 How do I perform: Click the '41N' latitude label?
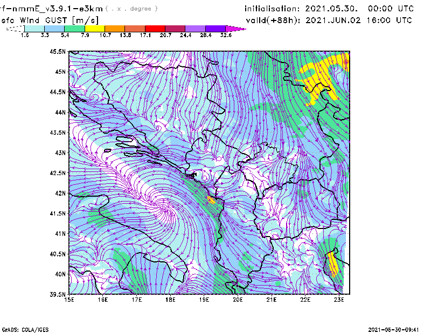point(60,233)
